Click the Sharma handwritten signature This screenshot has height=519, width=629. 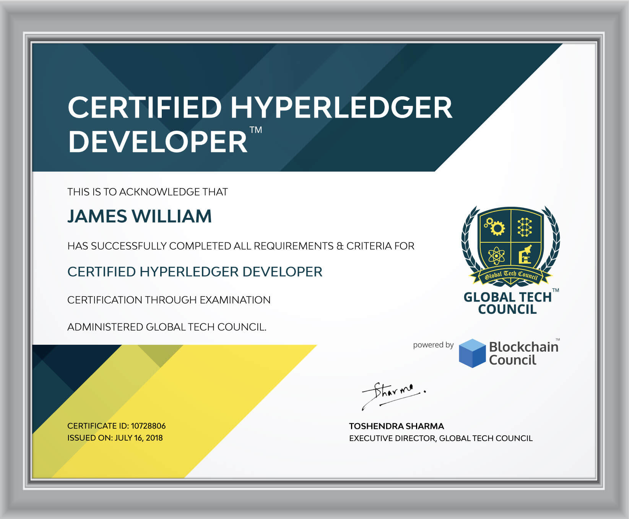pos(394,396)
